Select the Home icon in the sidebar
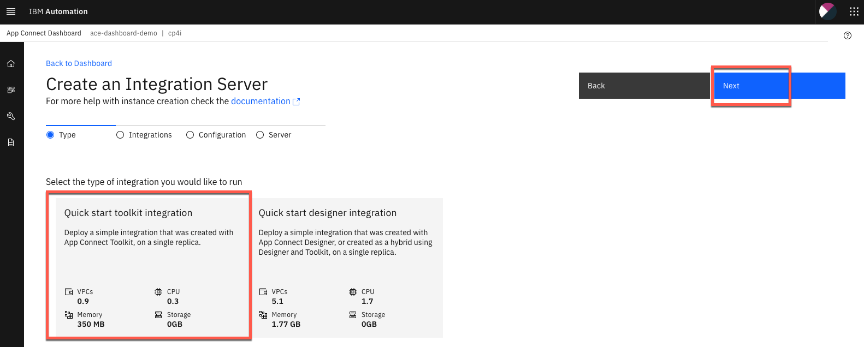The height and width of the screenshot is (347, 864). coord(11,63)
